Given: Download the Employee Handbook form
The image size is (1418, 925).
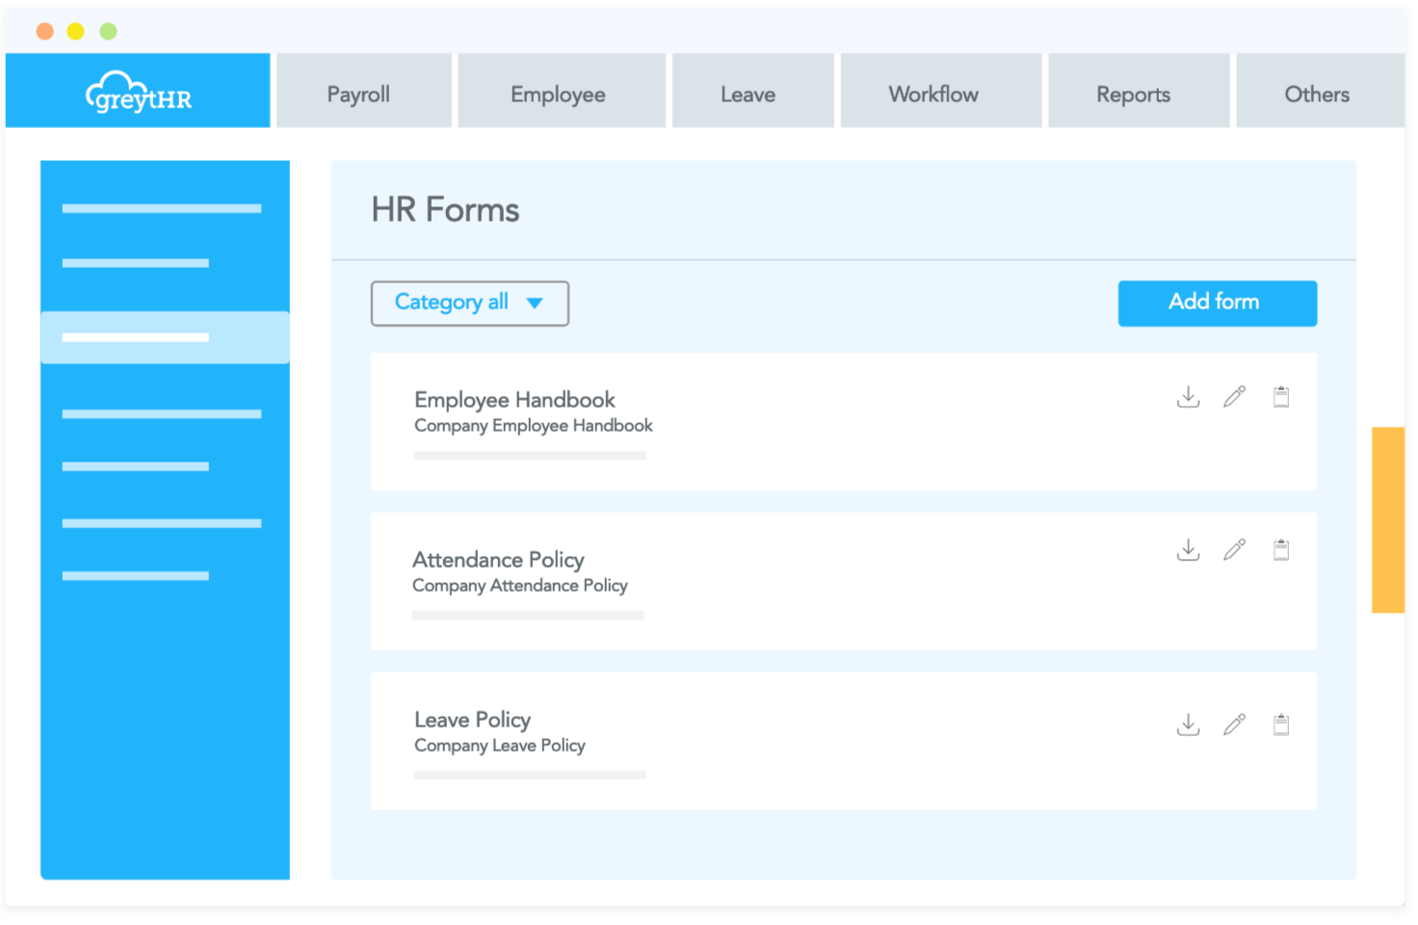Looking at the screenshot, I should [x=1188, y=397].
